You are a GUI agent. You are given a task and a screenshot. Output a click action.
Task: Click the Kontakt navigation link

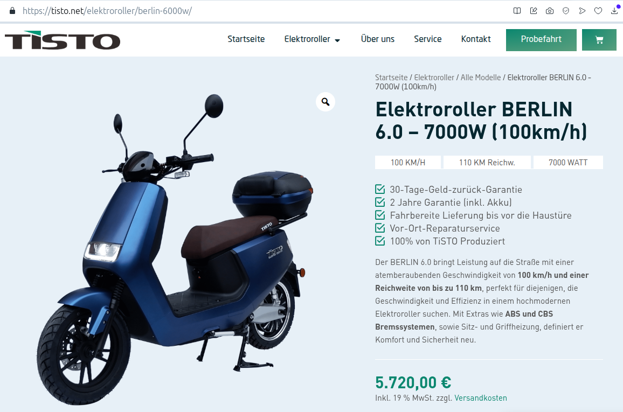[x=475, y=39]
